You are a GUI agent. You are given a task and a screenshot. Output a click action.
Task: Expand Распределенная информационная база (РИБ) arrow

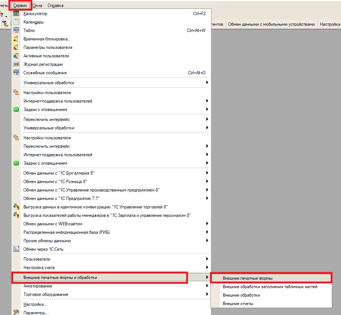click(x=207, y=232)
